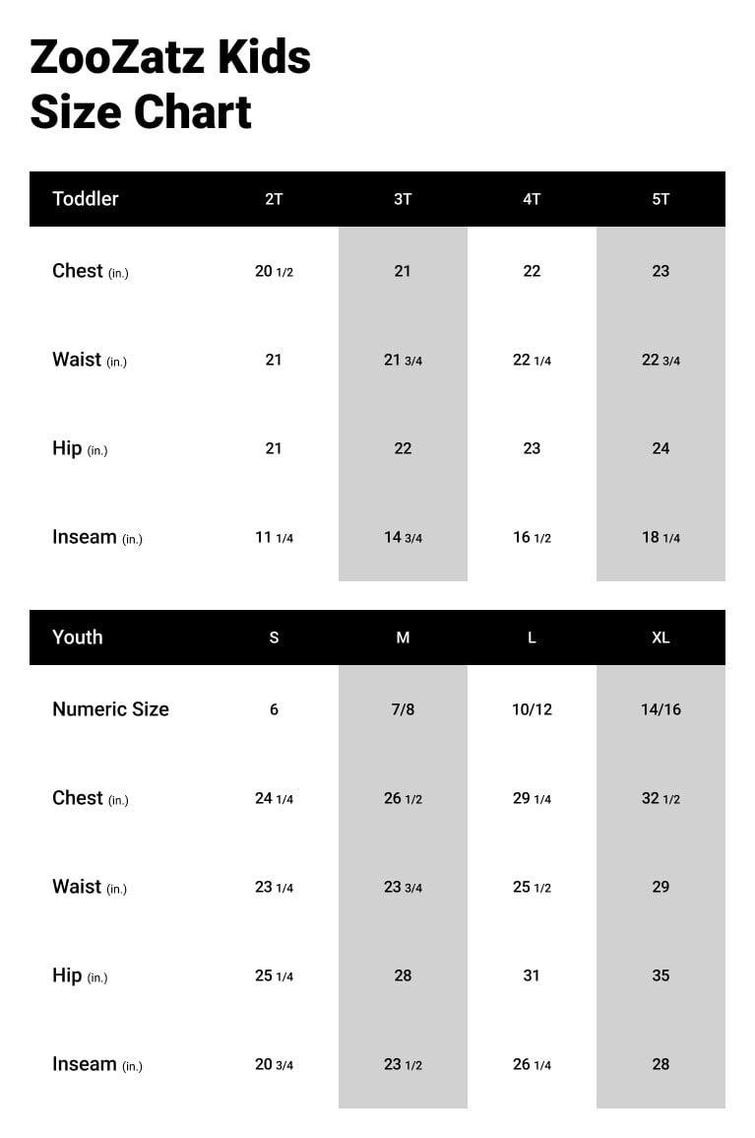Select the 5T column header
Viewport: 755px width, 1138px height.
(x=661, y=199)
